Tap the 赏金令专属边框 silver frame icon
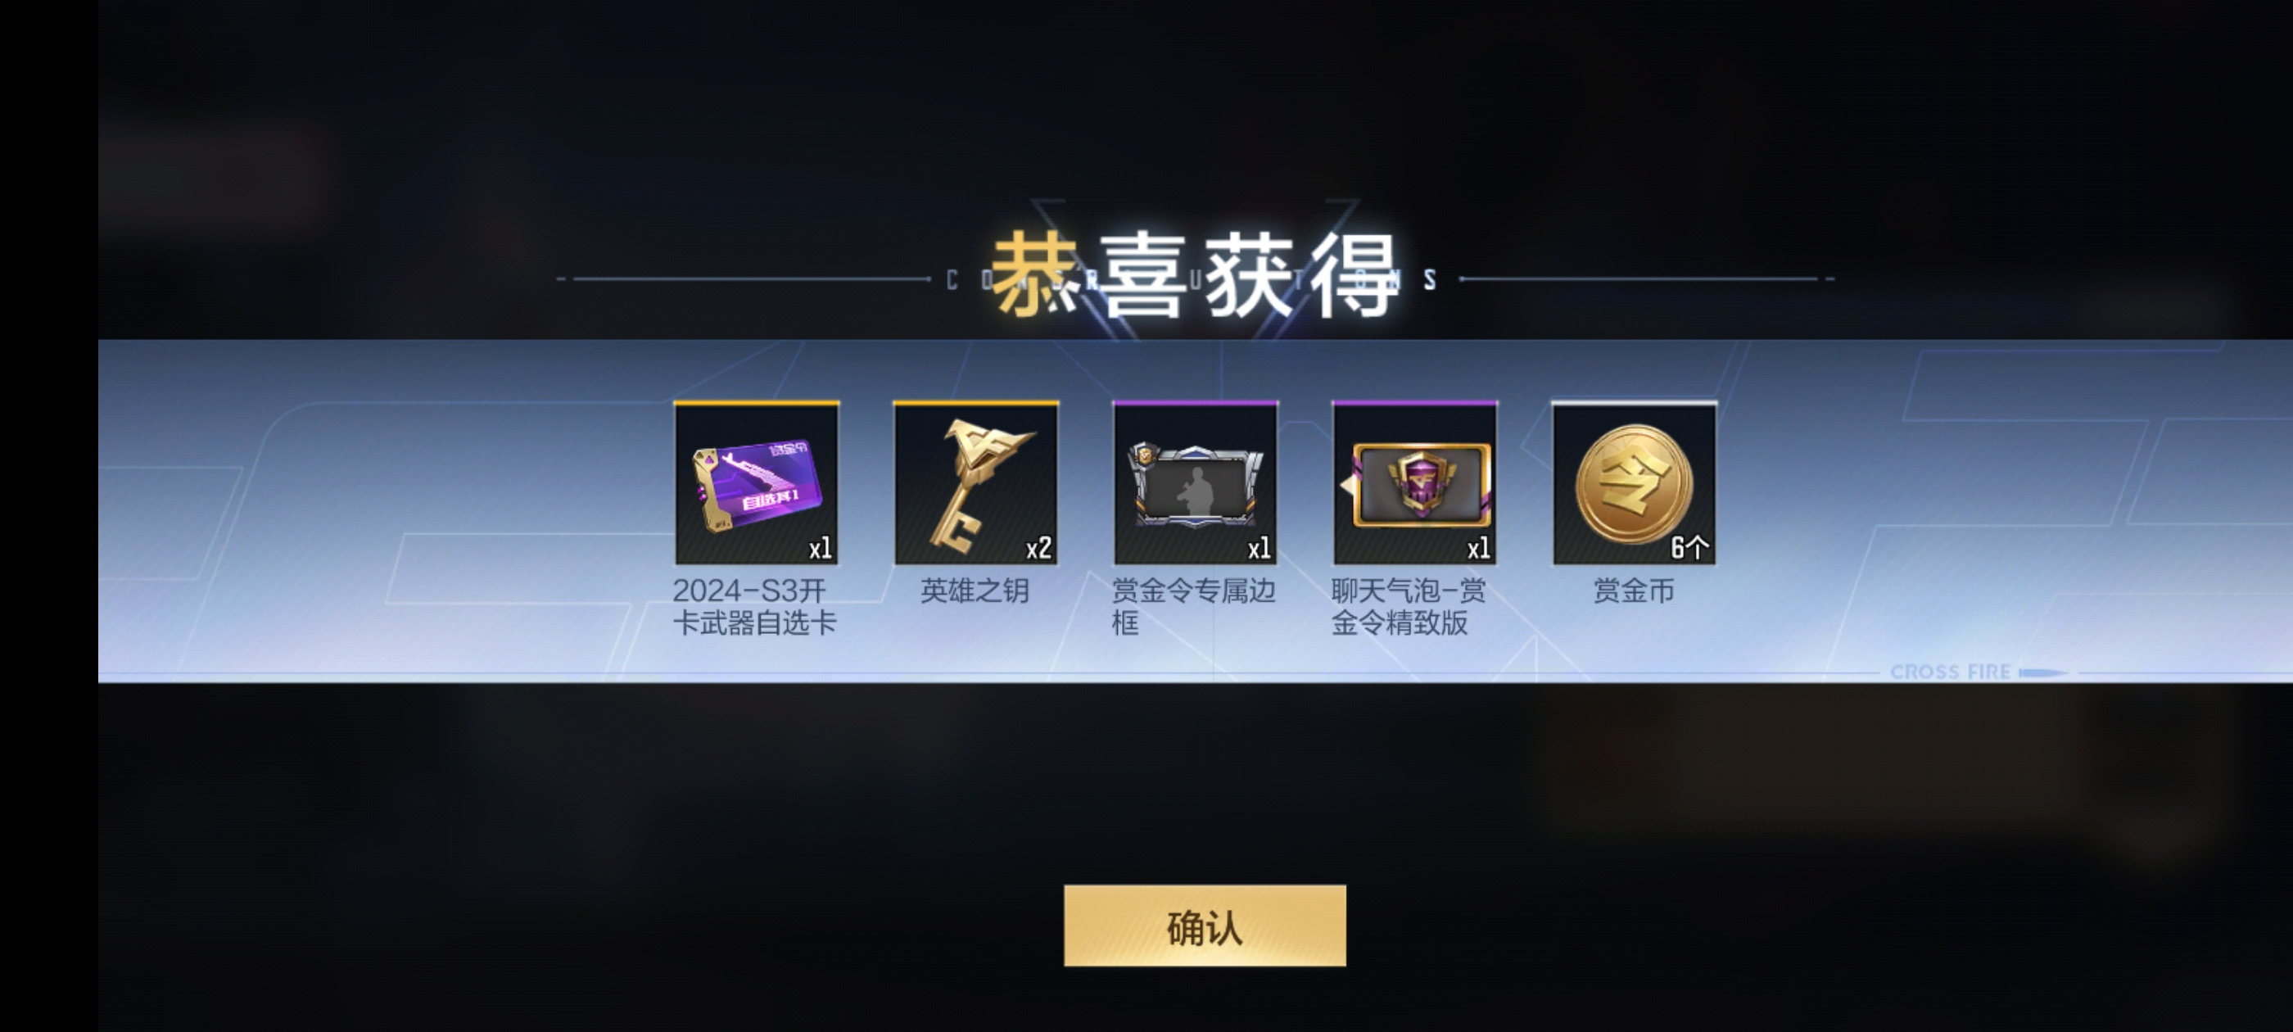This screenshot has width=2293, height=1032. (1196, 483)
